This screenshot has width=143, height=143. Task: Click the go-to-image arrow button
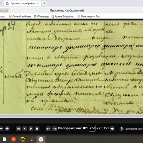click(x=112, y=129)
